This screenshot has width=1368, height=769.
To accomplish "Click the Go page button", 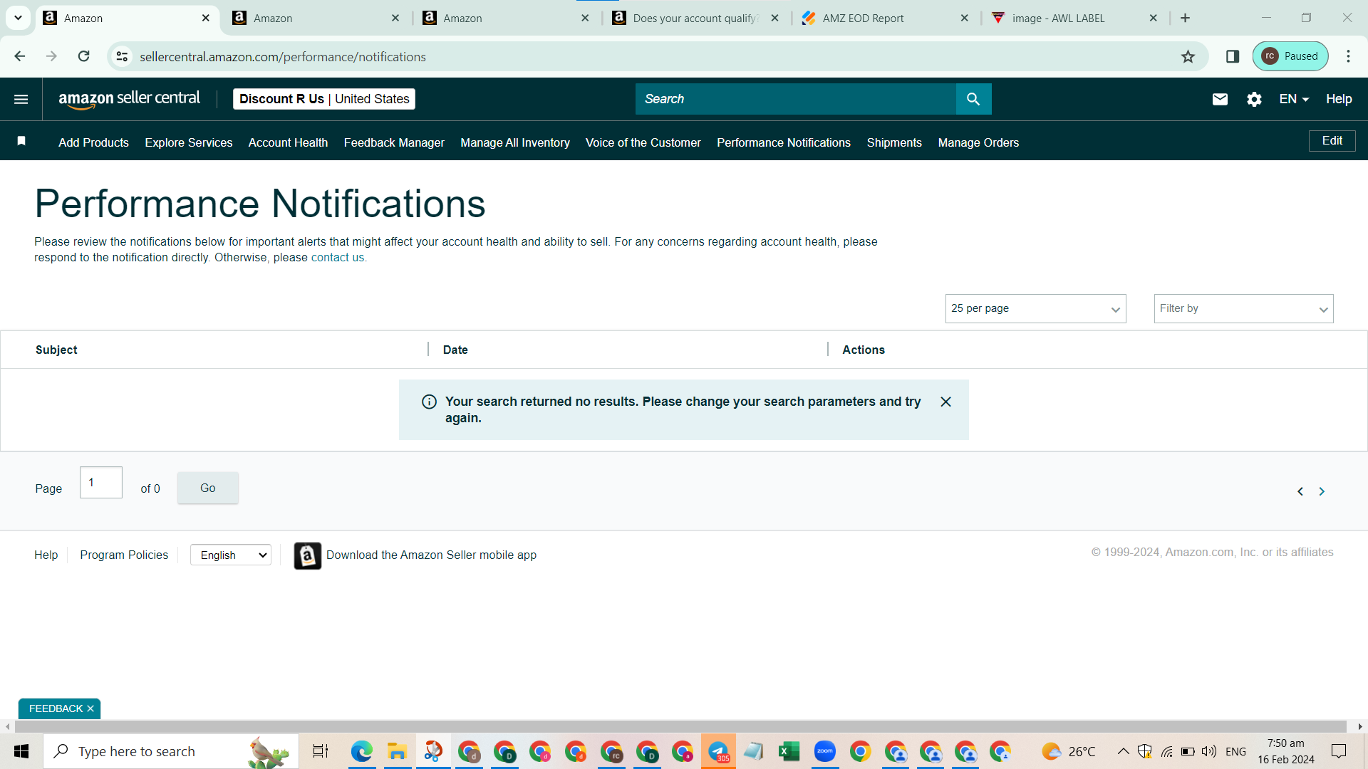I will 207,488.
